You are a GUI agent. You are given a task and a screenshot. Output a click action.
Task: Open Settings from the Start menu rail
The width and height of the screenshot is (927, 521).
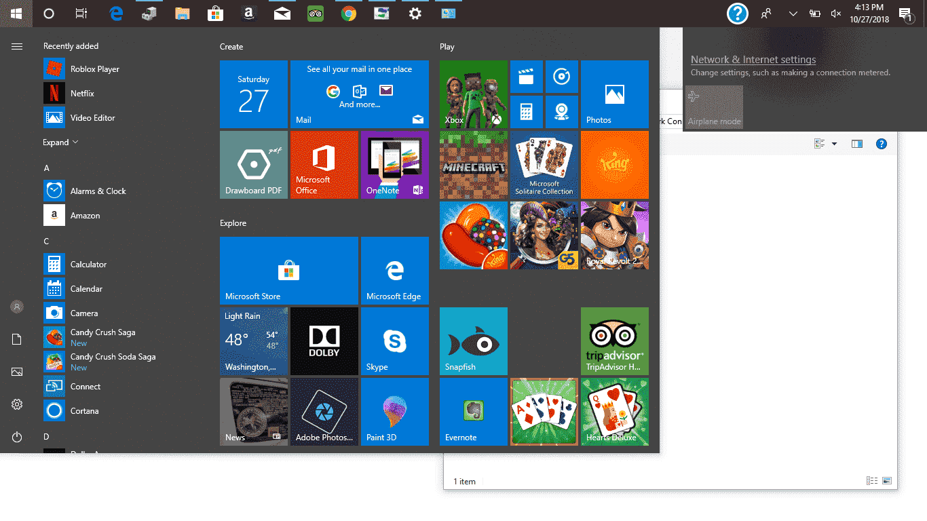(17, 404)
